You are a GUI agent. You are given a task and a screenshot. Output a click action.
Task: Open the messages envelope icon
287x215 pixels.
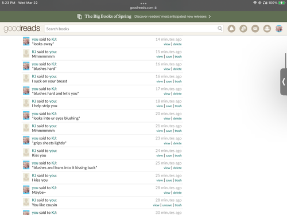(x=255, y=29)
